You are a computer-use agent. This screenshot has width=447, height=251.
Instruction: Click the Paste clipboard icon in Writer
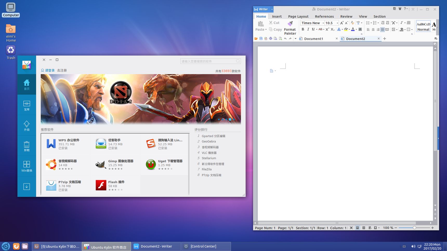click(261, 24)
